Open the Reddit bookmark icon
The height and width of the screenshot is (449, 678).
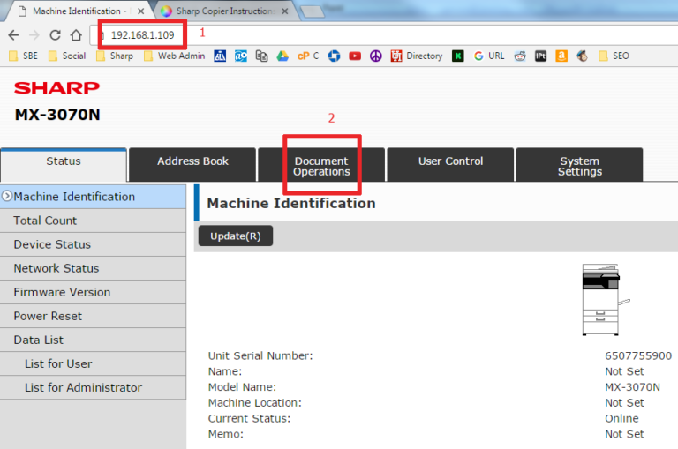[x=520, y=56]
